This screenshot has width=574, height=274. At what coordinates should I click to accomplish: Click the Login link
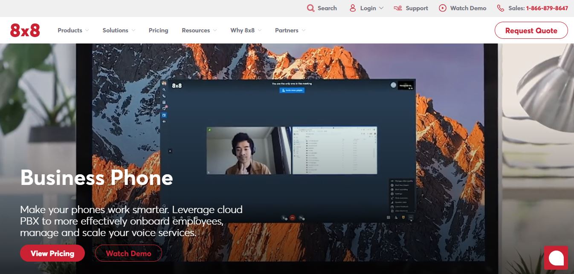click(368, 8)
